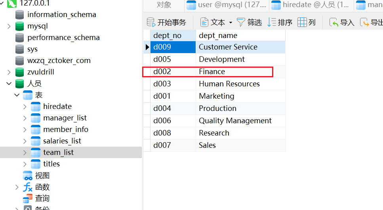Click the team_list table icon

[36, 153]
